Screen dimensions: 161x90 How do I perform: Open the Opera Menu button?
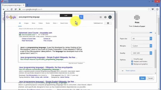point(4,1)
